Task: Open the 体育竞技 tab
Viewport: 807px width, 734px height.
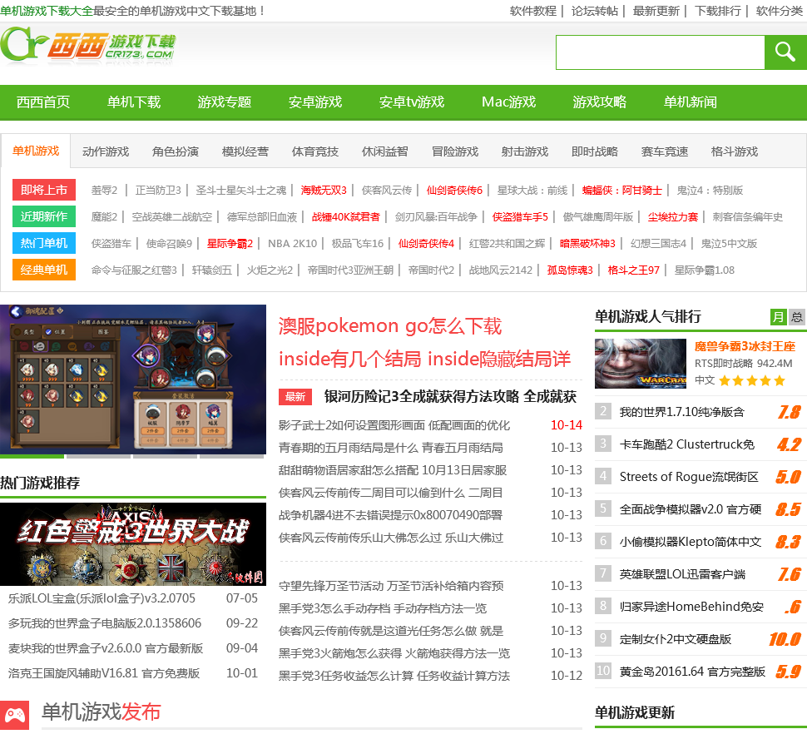Action: click(x=315, y=151)
